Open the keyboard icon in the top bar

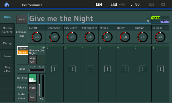114,5
